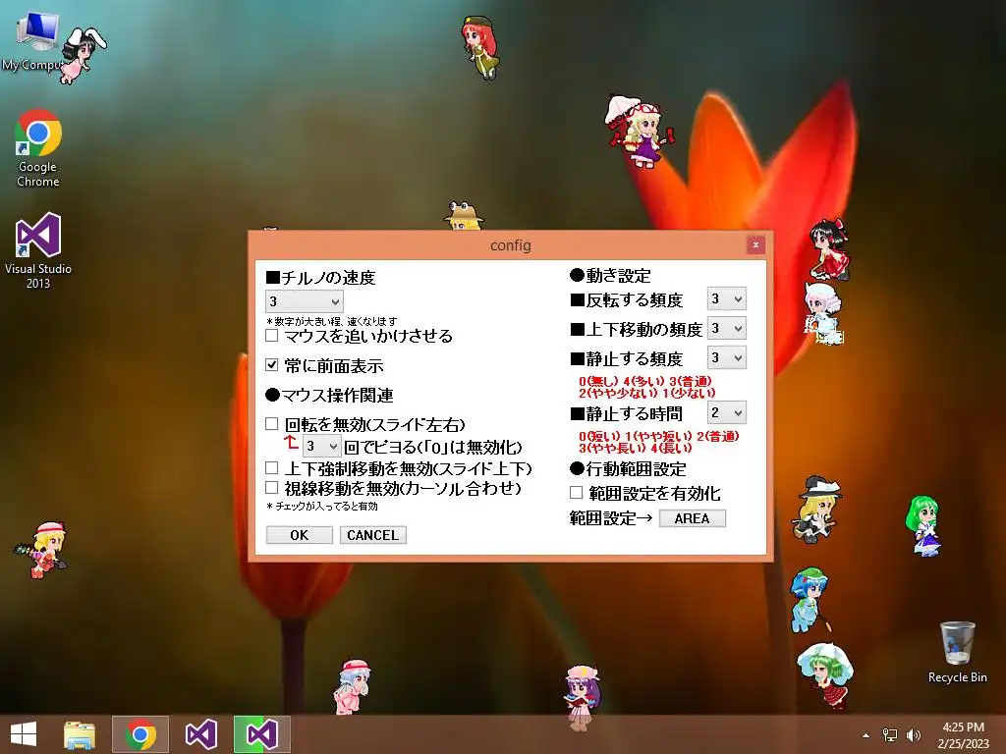This screenshot has height=754, width=1006.
Task: Check 視線移動を無効 option
Action: [272, 487]
